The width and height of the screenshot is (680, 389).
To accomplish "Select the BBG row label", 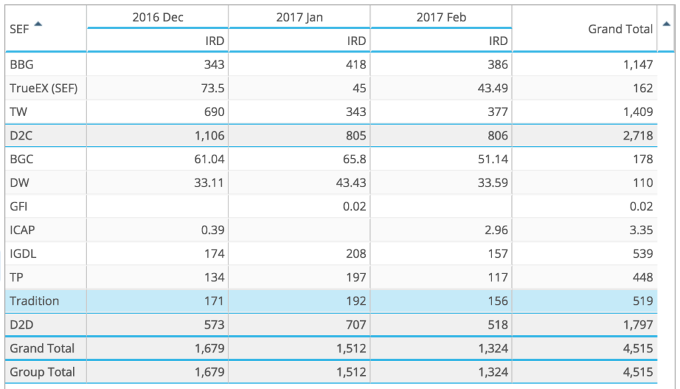I will tap(21, 64).
